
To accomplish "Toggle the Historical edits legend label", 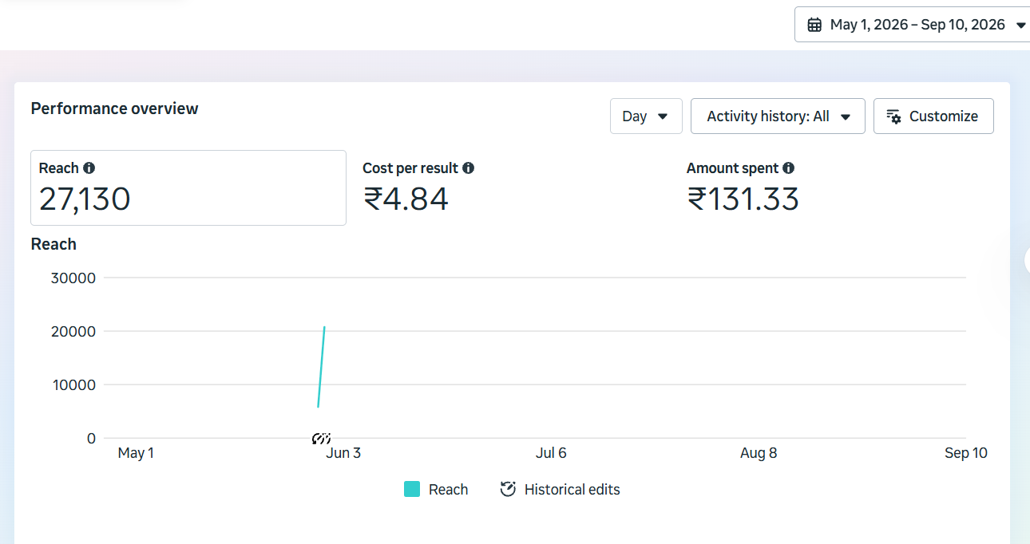I will (572, 490).
